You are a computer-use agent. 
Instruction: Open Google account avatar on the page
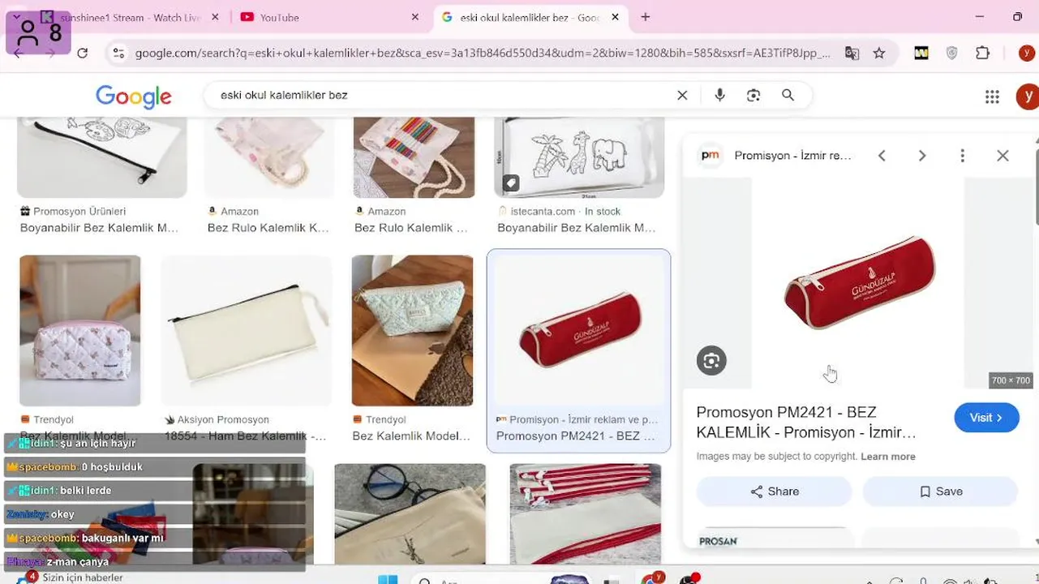[x=1028, y=97]
